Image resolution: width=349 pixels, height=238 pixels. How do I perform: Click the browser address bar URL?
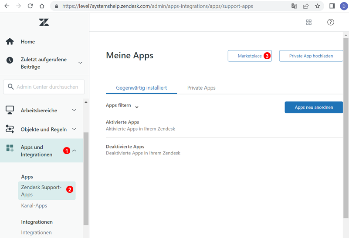158,6
